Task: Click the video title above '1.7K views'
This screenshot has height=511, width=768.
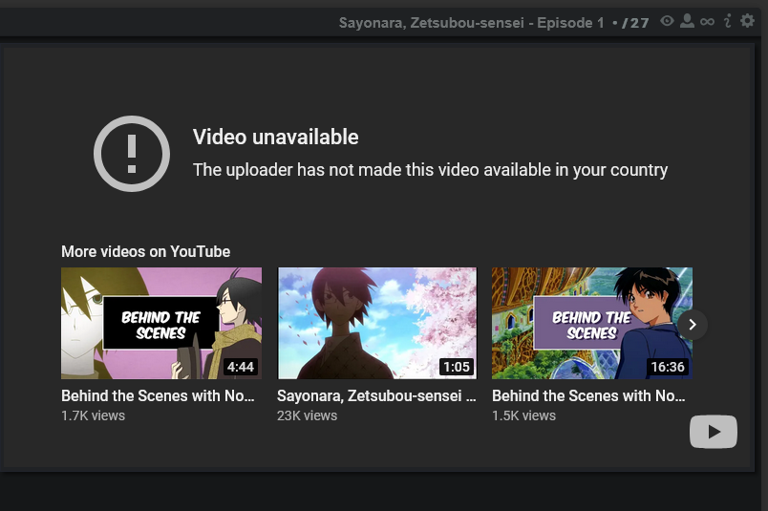Action: (x=158, y=395)
